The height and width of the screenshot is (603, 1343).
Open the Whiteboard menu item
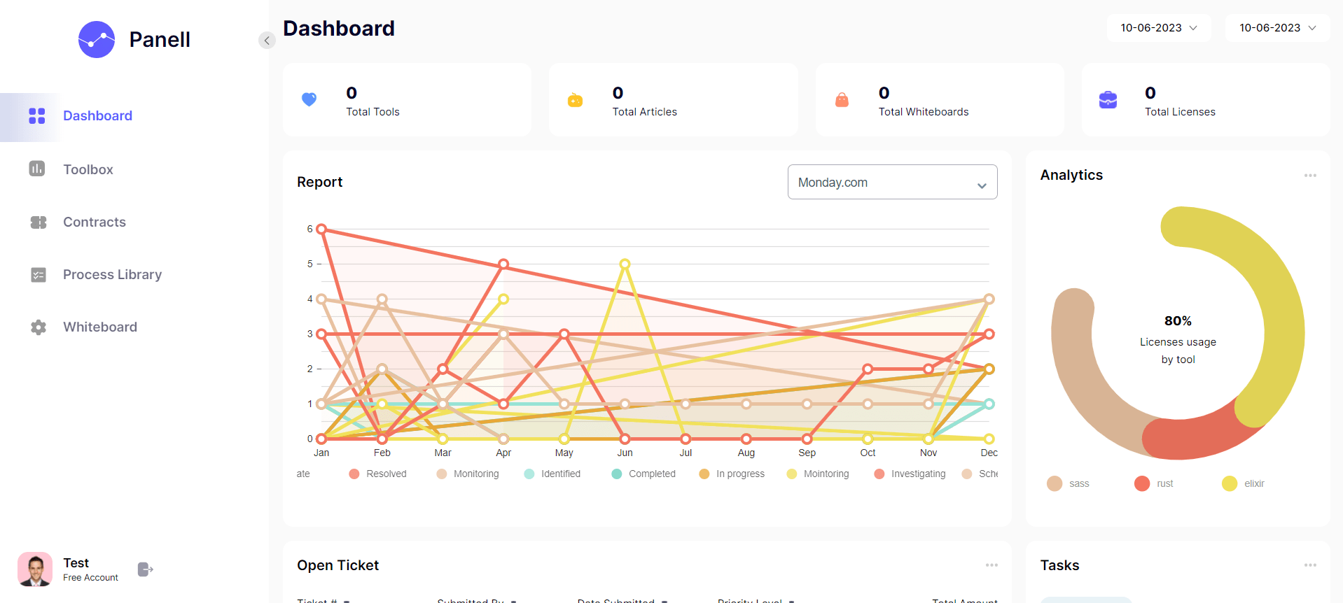(100, 327)
